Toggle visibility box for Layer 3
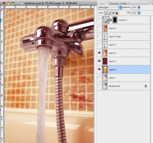Viewport: 153px width, 143px height. pyautogui.click(x=99, y=45)
